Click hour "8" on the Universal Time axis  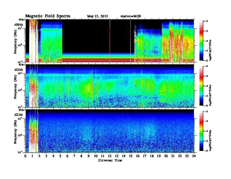pos(82,156)
